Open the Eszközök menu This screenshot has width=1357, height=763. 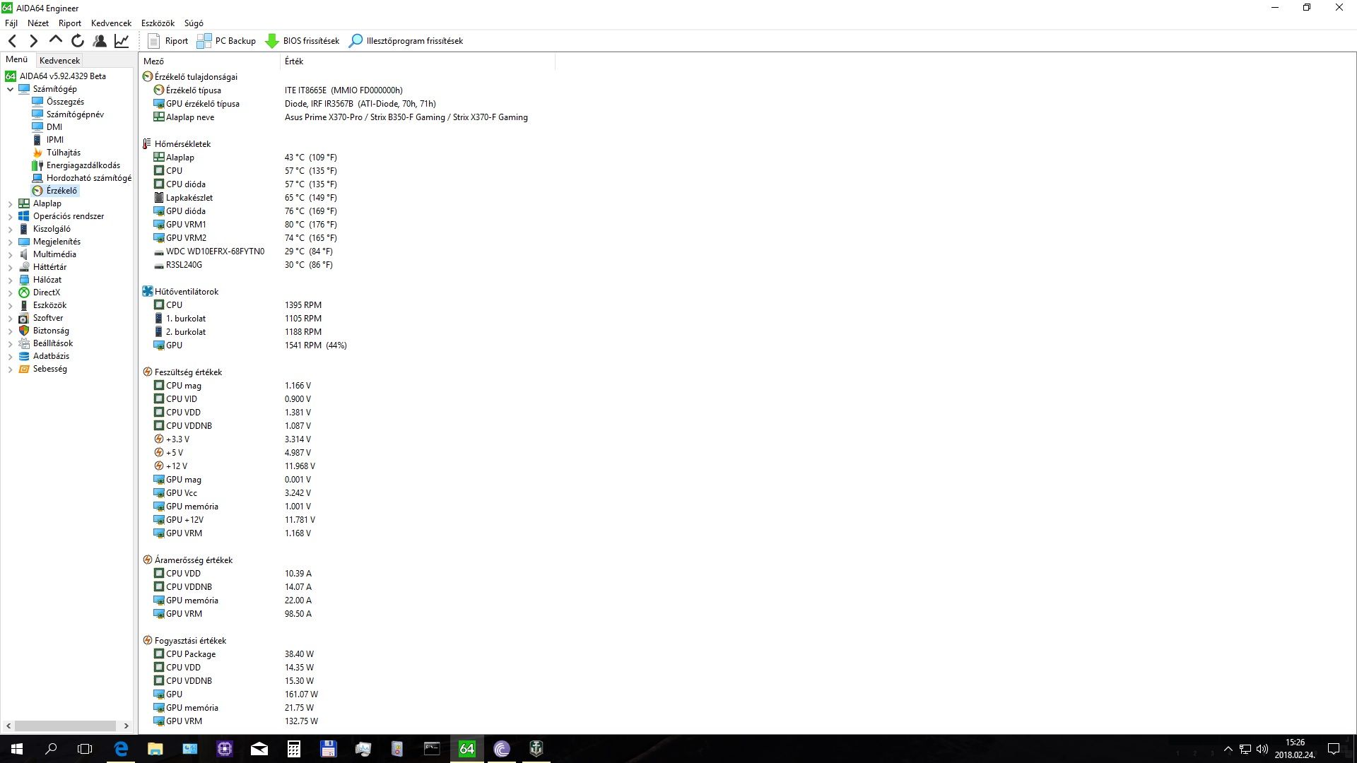click(x=158, y=23)
